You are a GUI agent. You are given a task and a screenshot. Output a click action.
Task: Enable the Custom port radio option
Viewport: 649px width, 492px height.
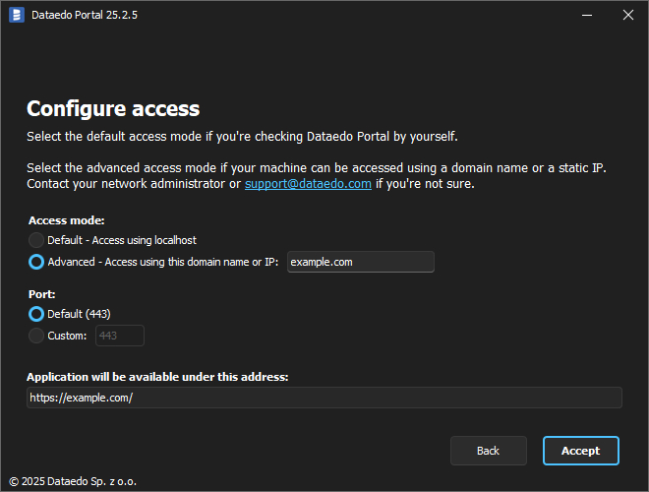pos(36,336)
